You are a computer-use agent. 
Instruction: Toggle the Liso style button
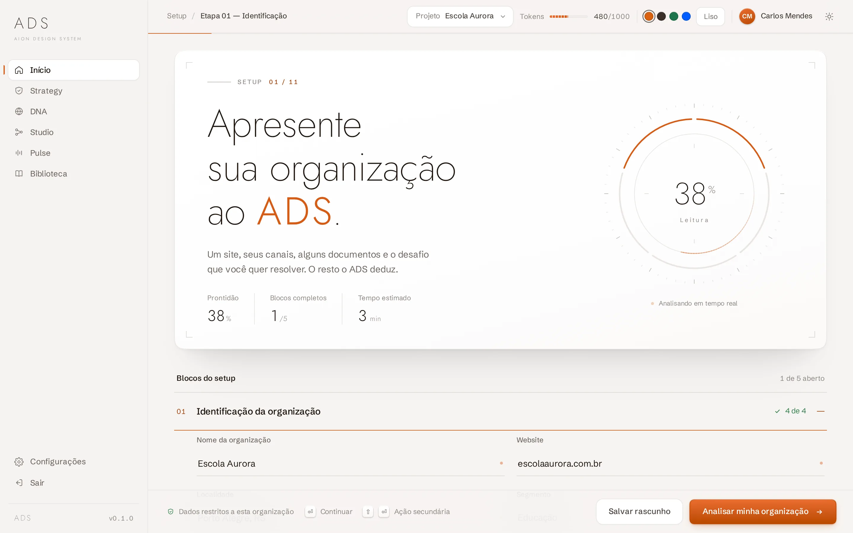click(x=710, y=17)
